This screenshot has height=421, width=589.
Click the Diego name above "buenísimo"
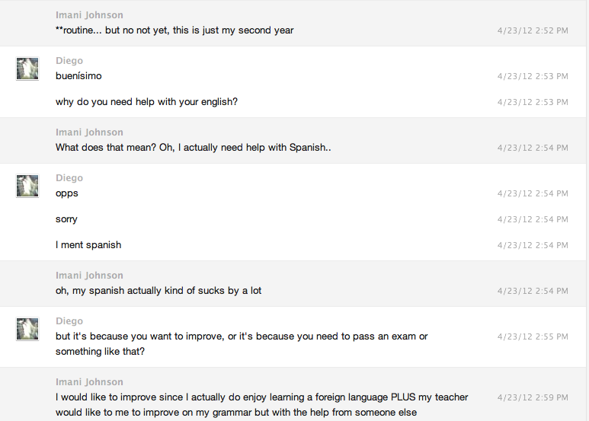pyautogui.click(x=69, y=61)
